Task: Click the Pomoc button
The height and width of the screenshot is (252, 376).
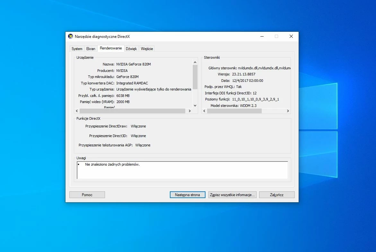Action: click(87, 195)
